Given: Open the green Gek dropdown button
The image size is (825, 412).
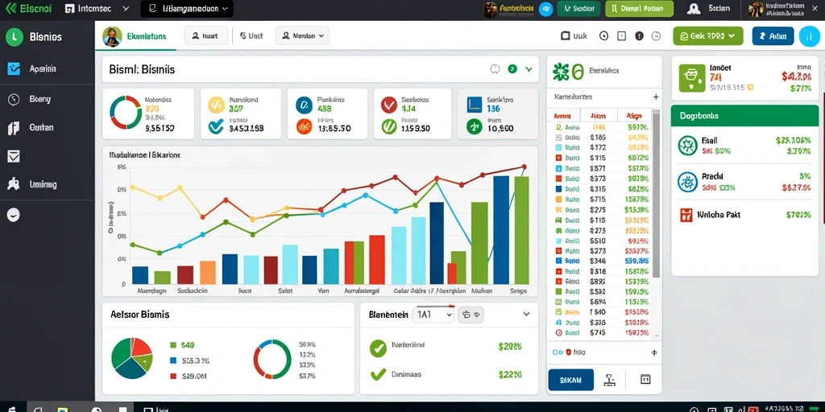Looking at the screenshot, I should coord(707,35).
